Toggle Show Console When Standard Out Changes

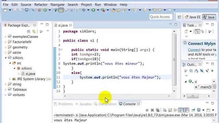click(181, 110)
